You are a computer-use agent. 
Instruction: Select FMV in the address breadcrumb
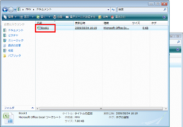[28, 9]
